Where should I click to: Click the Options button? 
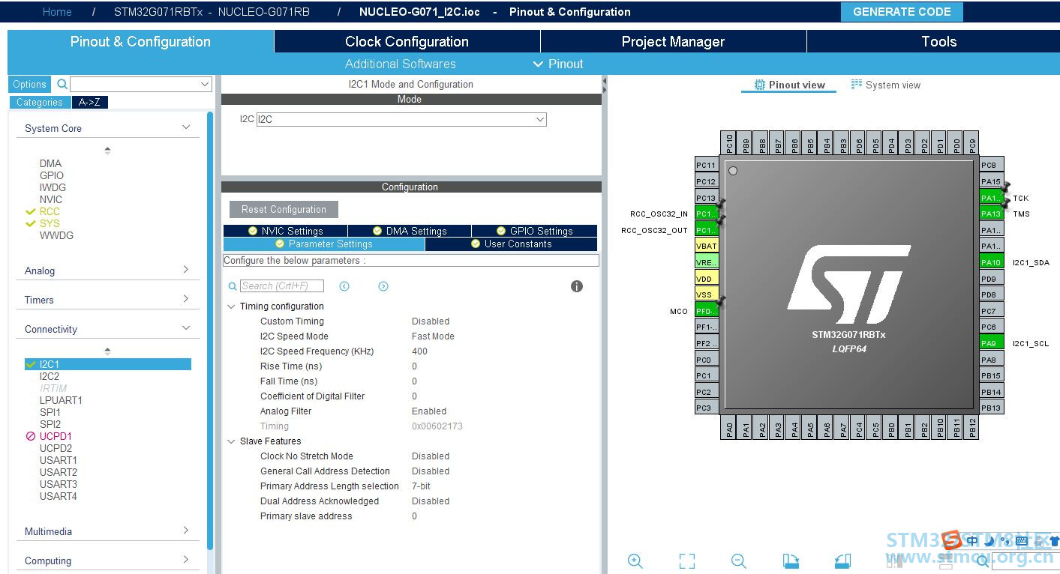tap(30, 84)
